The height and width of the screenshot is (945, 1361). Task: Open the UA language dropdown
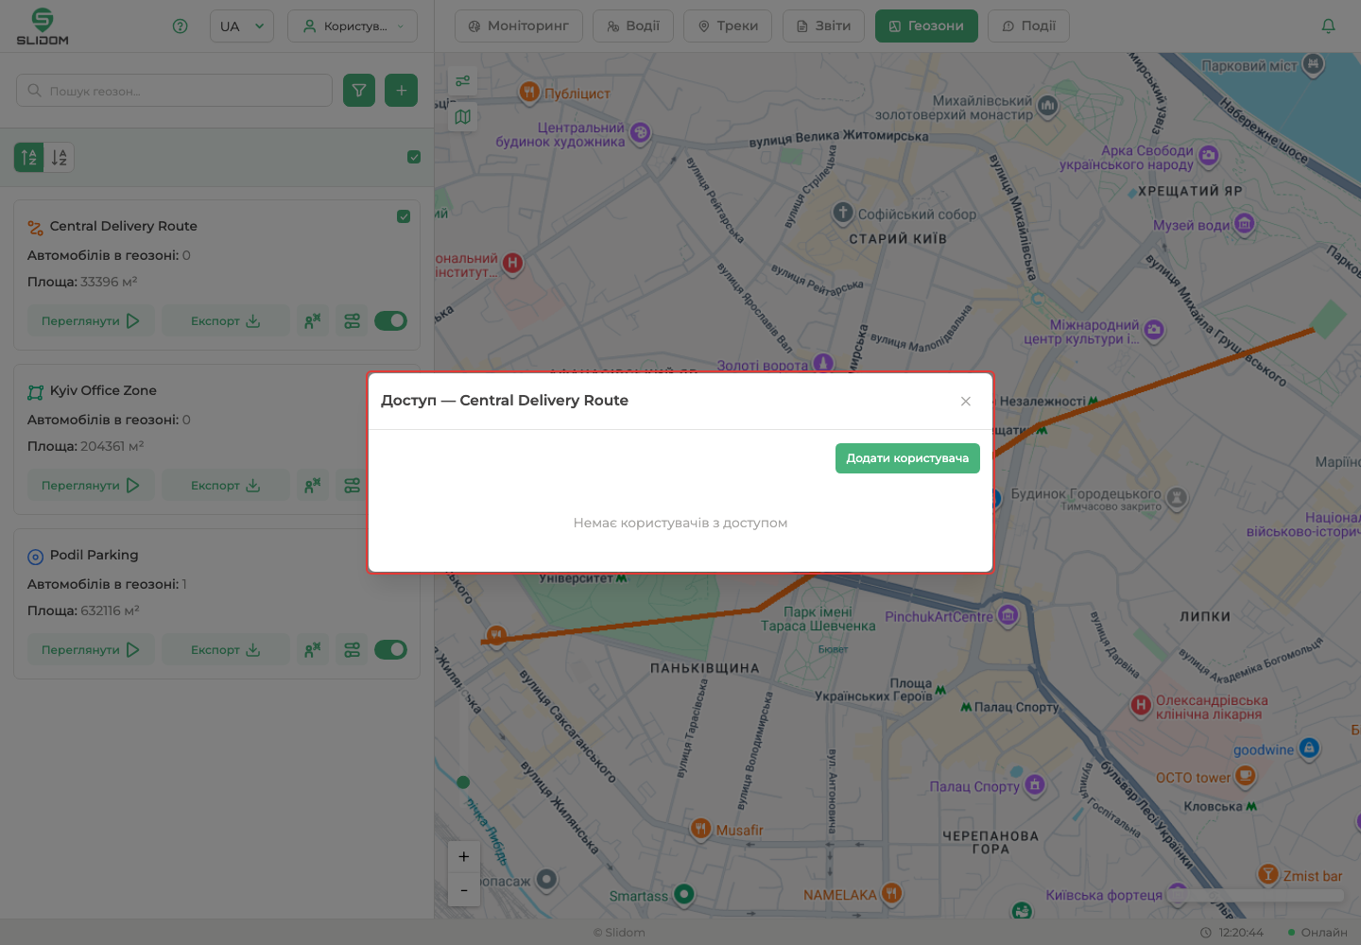click(x=242, y=26)
